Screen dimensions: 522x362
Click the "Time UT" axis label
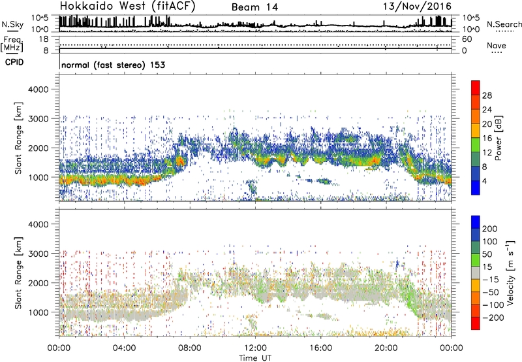tap(255, 358)
